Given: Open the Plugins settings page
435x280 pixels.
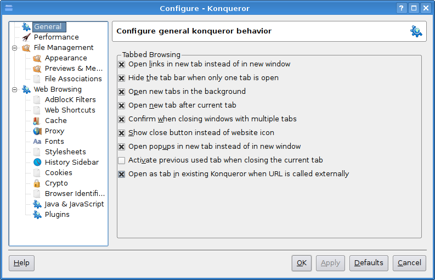Looking at the screenshot, I should click(x=57, y=215).
